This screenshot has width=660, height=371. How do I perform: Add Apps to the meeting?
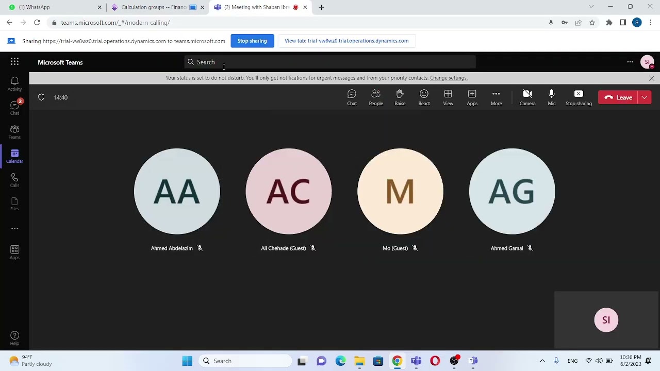point(472,97)
